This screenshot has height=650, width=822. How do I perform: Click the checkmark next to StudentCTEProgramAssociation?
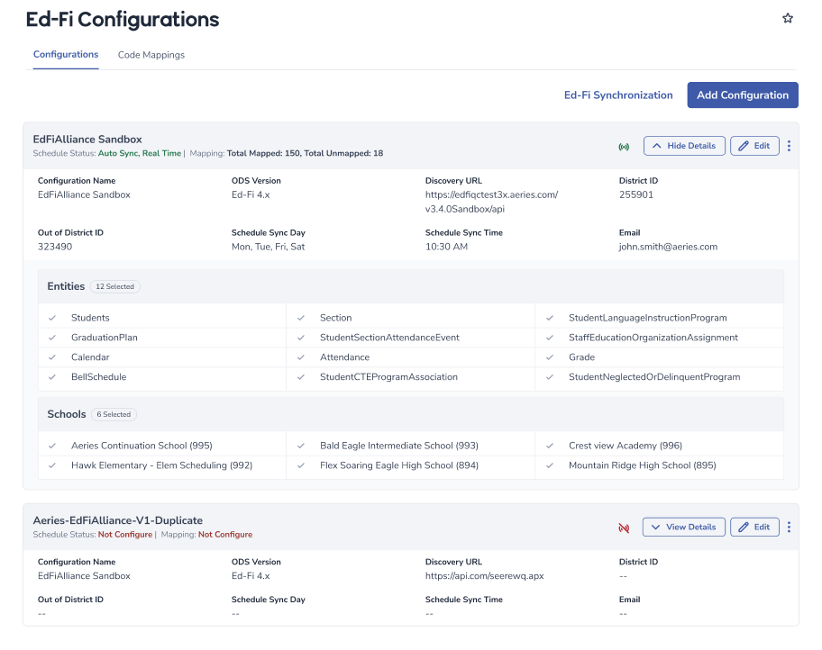(301, 377)
